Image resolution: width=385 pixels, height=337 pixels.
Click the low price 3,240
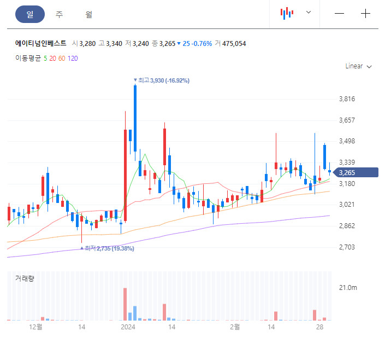pyautogui.click(x=141, y=44)
